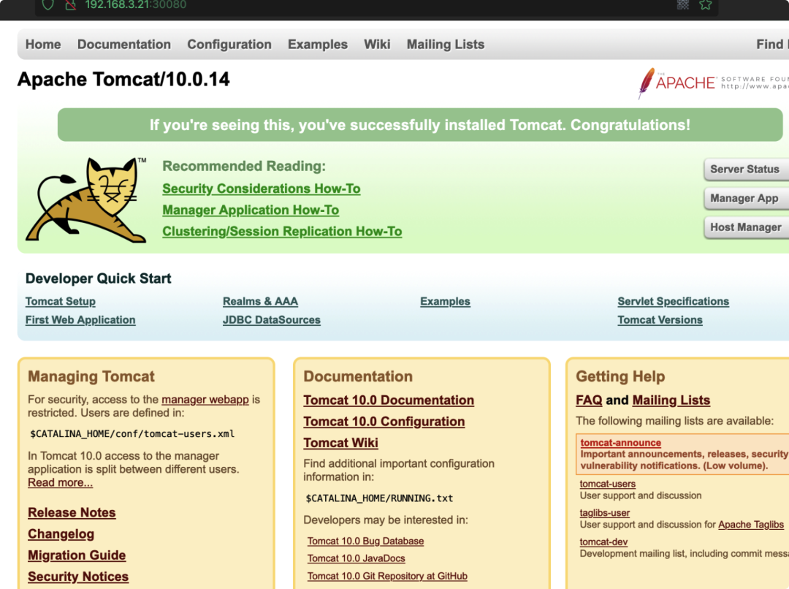789x589 pixels.
Task: Click the $CATALINA_HOME/conf/tomcat-users.xml path text
Action: [132, 434]
